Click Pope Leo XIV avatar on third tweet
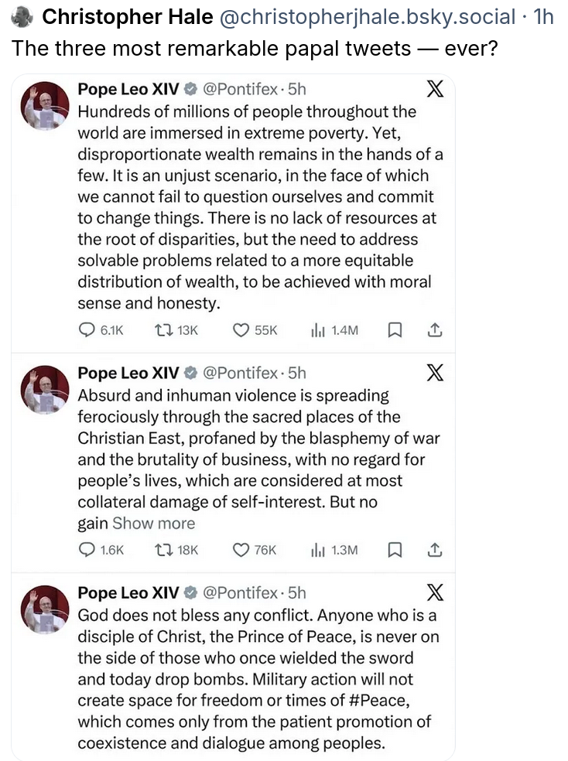The image size is (568, 761). (43, 609)
